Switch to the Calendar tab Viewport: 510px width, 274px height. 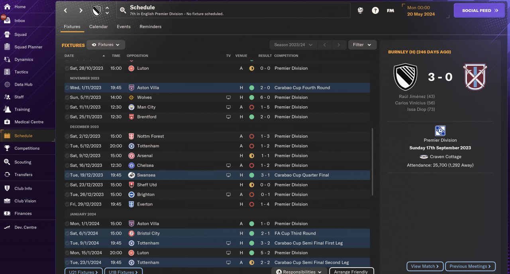pos(98,27)
